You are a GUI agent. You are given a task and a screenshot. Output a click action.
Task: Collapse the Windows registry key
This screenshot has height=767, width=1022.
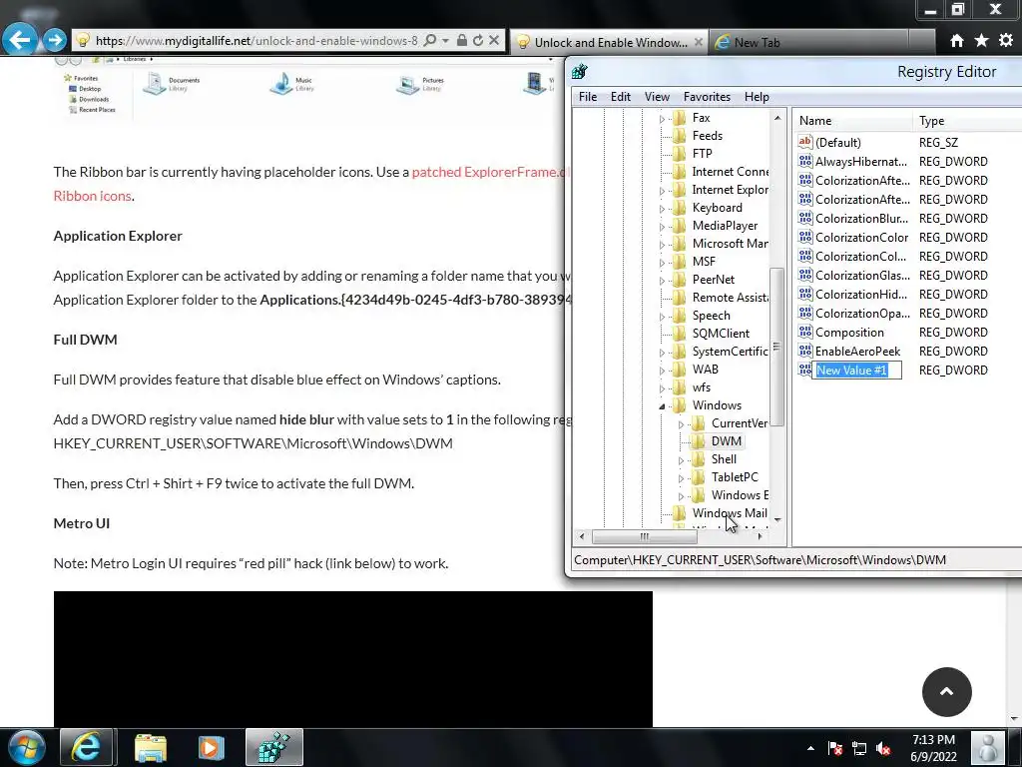tap(662, 406)
